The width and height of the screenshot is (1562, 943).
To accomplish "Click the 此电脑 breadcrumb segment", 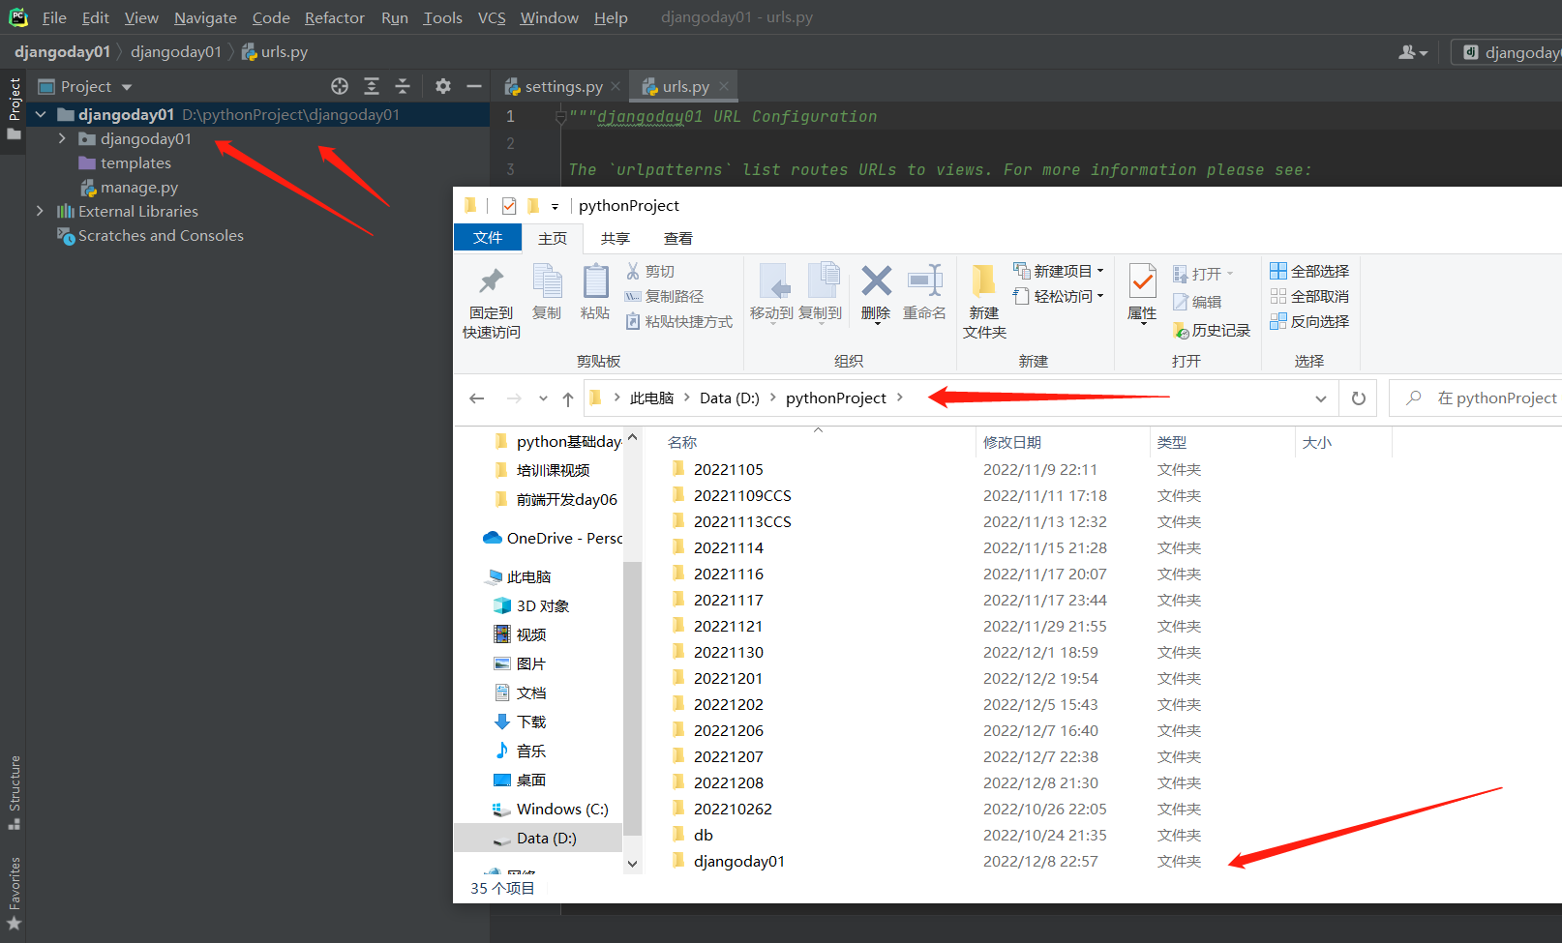I will click(x=651, y=398).
